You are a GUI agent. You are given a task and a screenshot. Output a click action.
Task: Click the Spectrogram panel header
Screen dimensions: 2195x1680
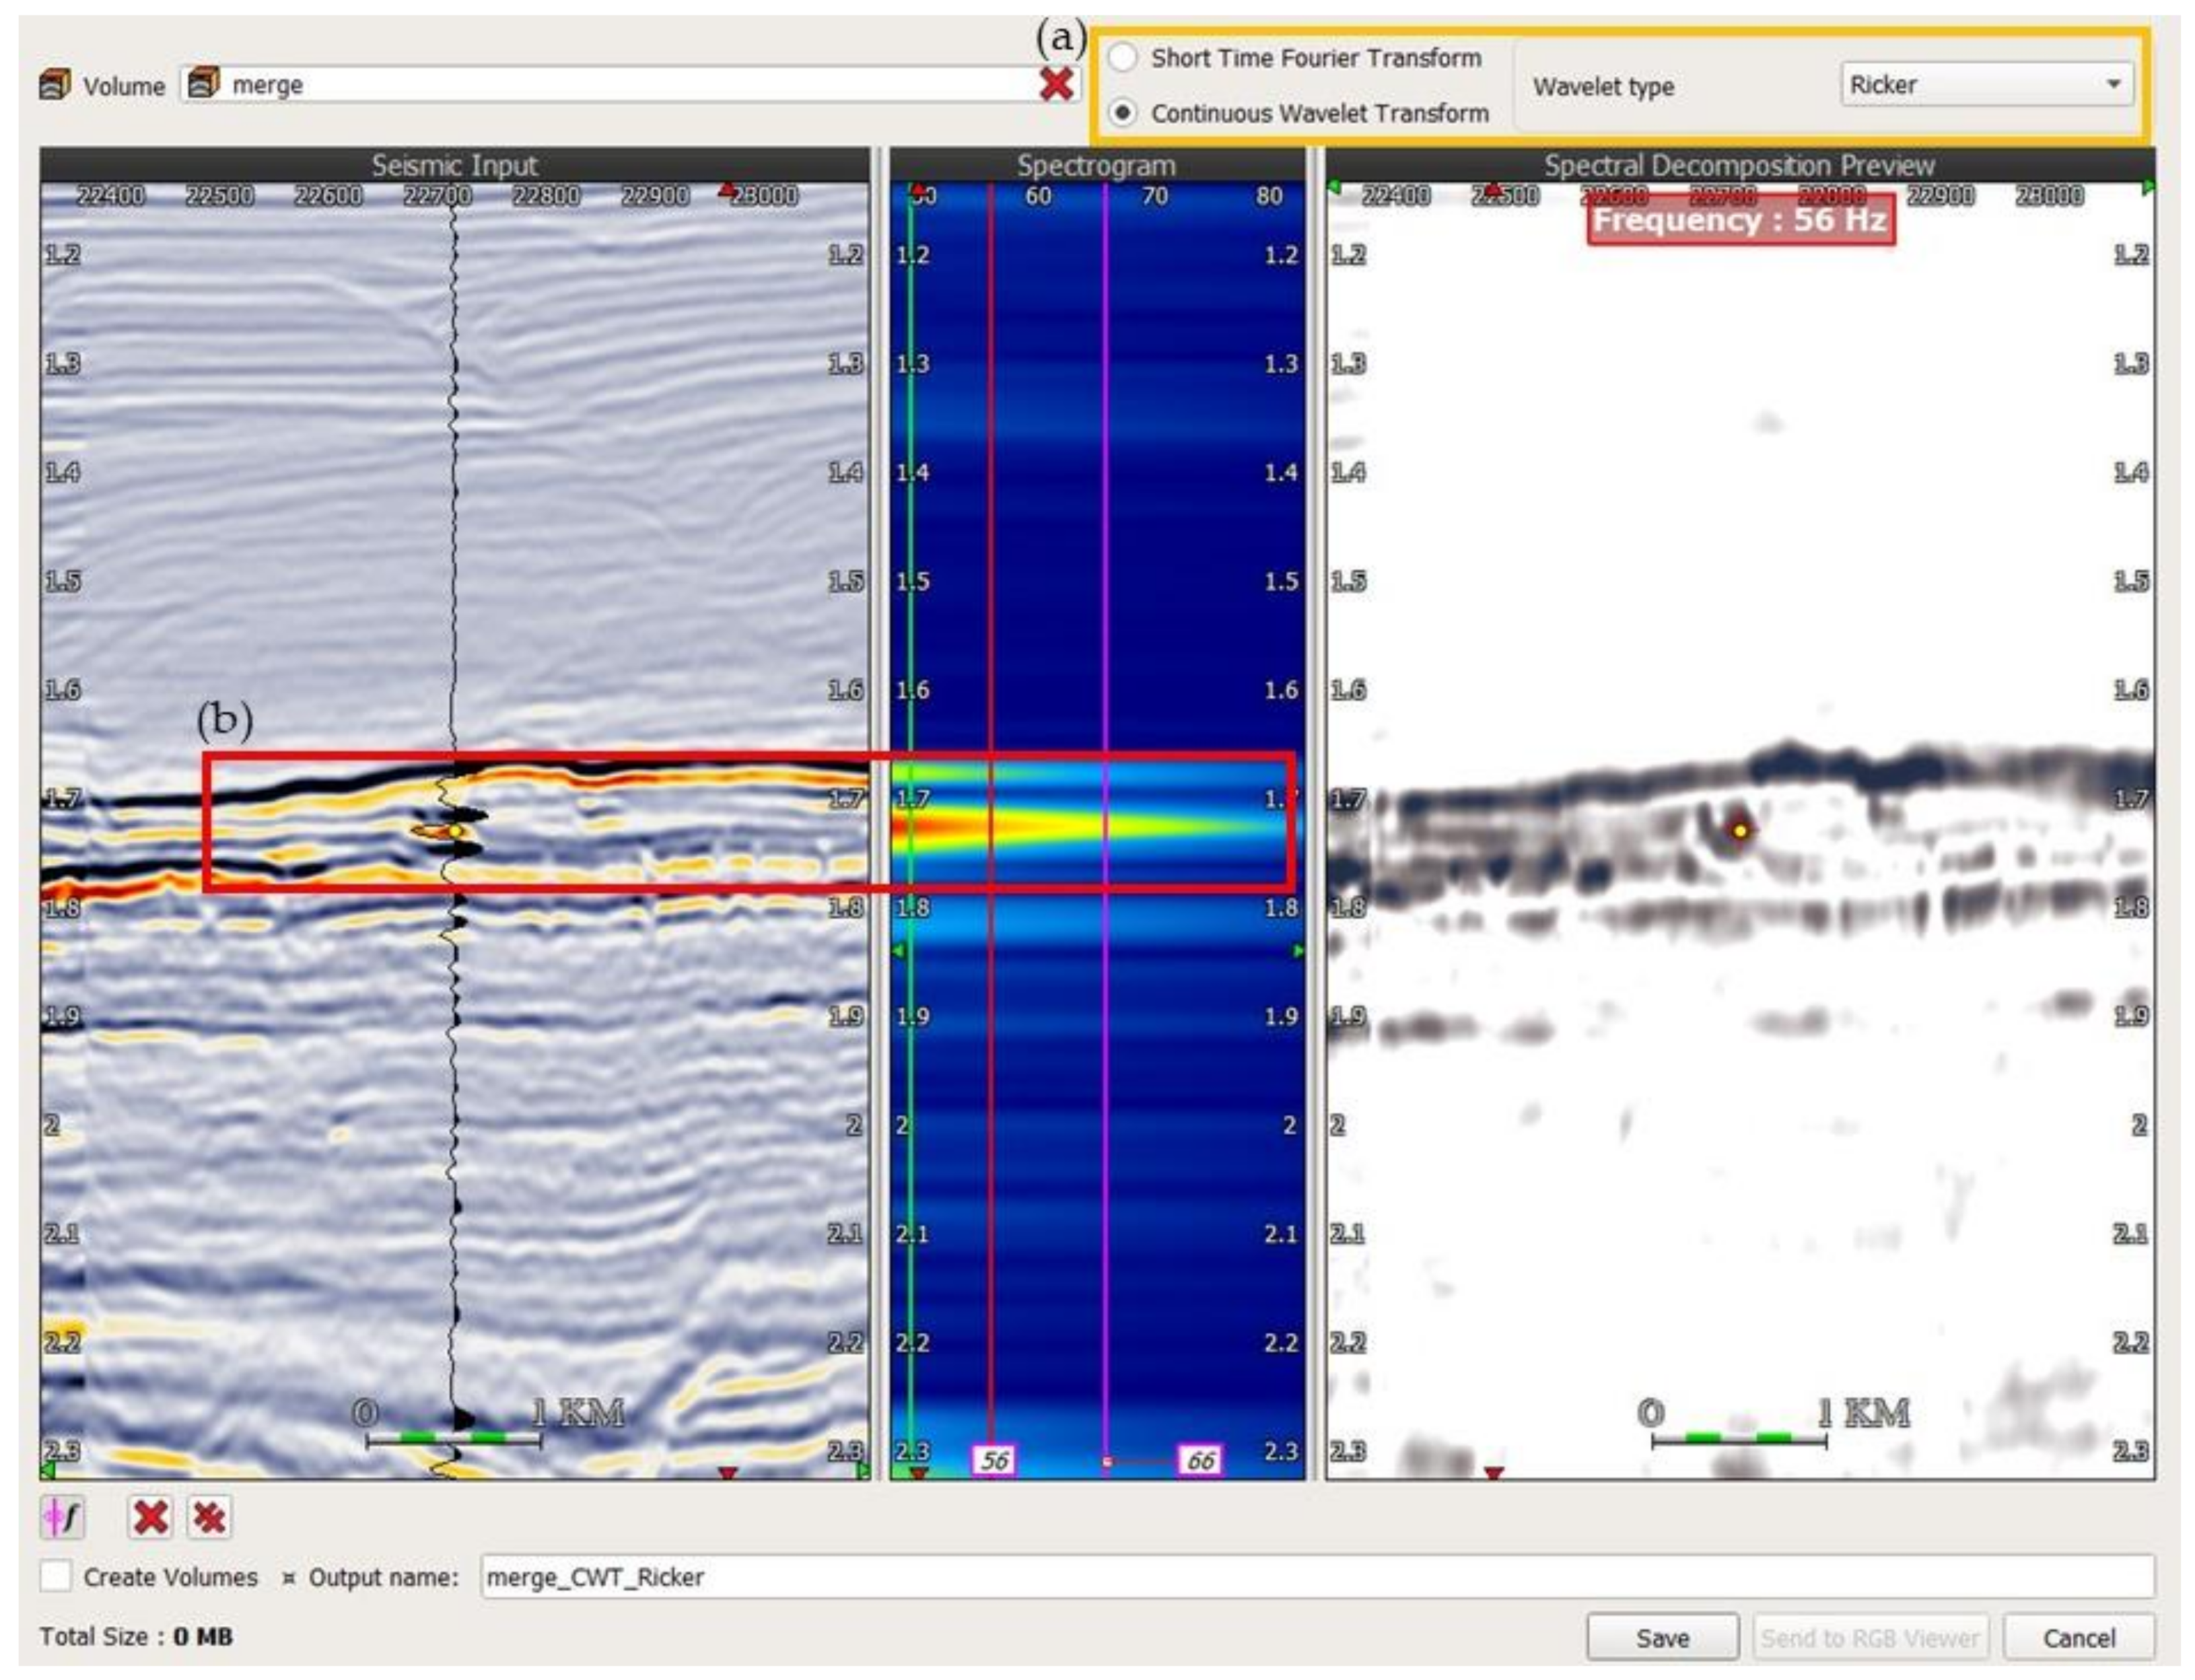tap(1096, 165)
